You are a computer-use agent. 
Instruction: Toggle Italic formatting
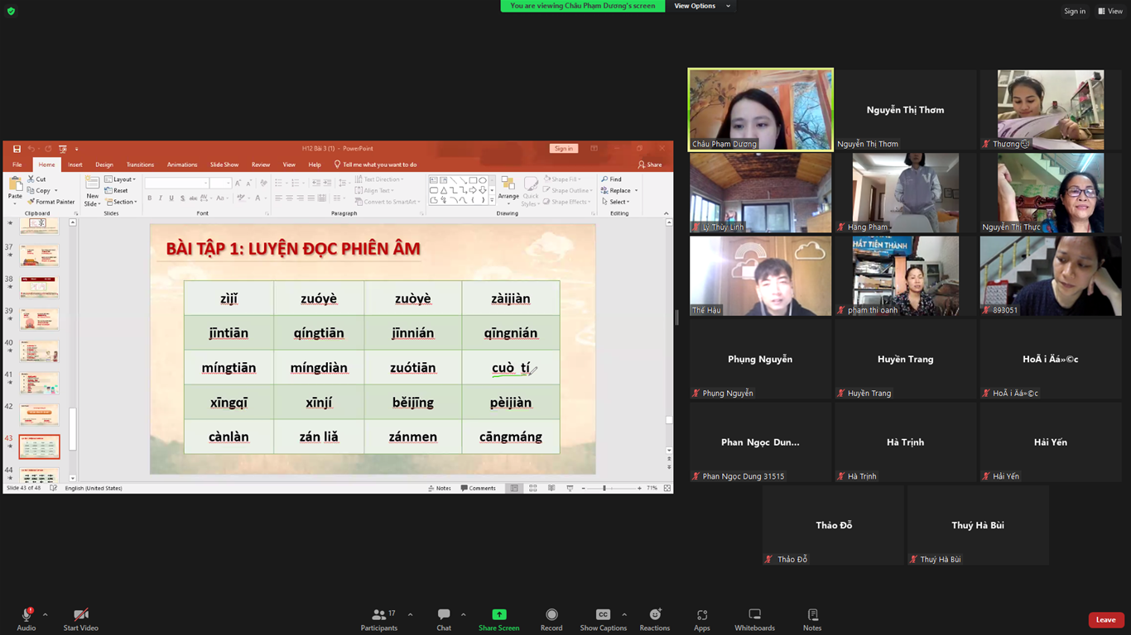coord(161,198)
